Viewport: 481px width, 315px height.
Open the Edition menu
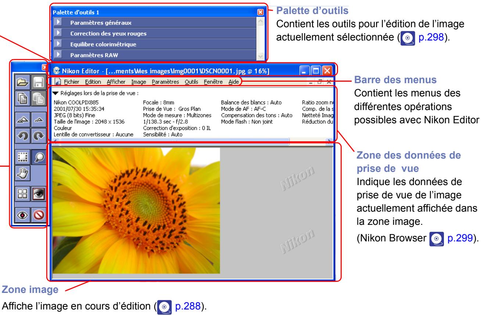coord(93,82)
